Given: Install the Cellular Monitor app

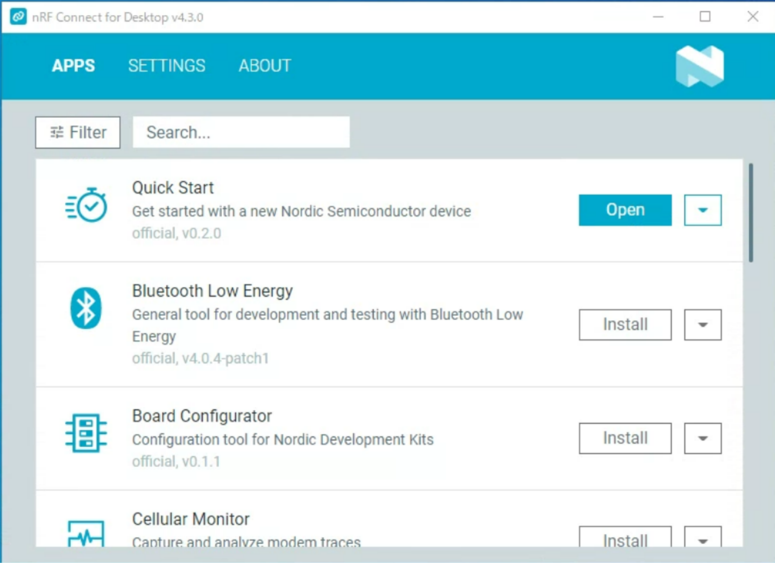Looking at the screenshot, I should point(625,538).
